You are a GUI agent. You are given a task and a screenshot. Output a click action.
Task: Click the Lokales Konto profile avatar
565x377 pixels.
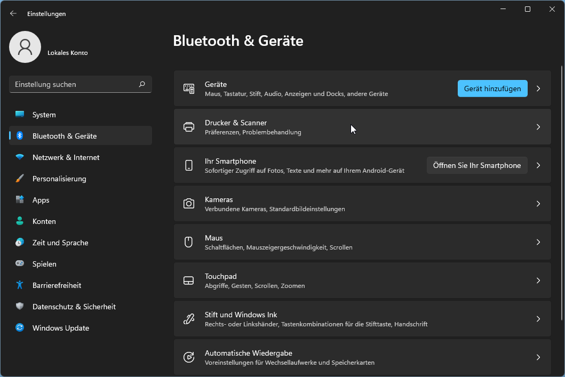click(x=25, y=47)
